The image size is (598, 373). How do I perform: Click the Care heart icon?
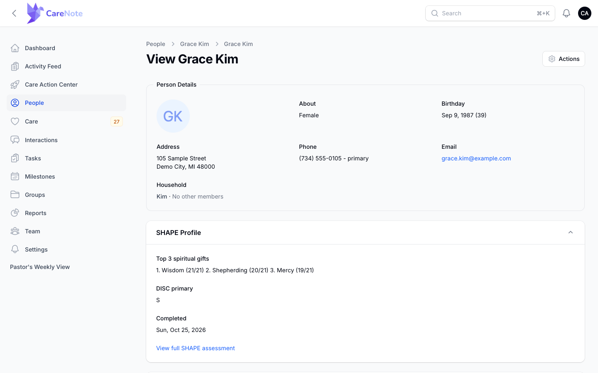point(15,121)
